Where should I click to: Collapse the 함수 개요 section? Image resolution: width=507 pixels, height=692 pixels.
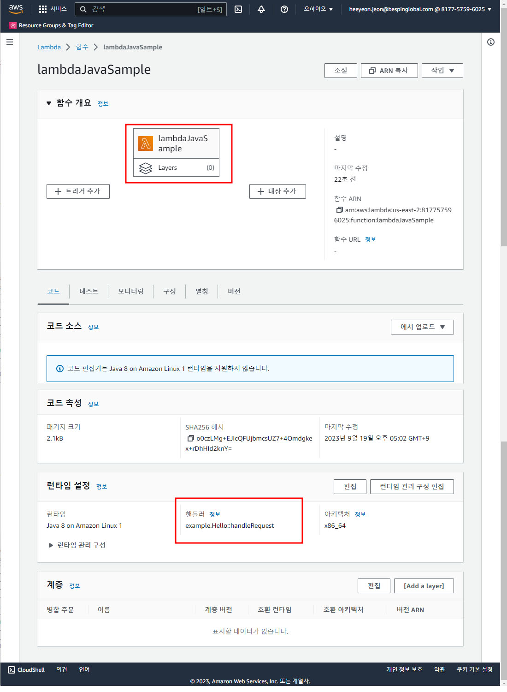pyautogui.click(x=49, y=103)
